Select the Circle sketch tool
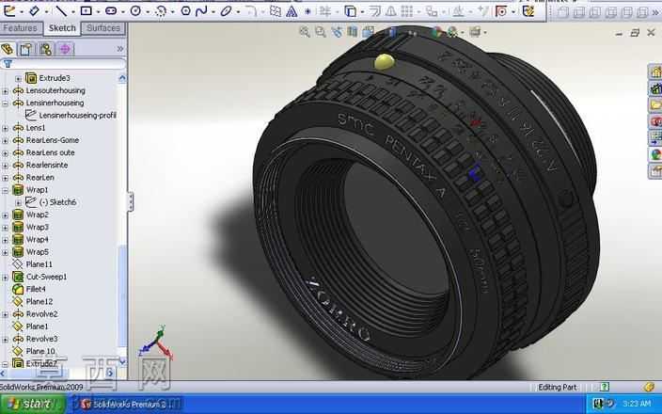The image size is (662, 414). click(x=135, y=11)
